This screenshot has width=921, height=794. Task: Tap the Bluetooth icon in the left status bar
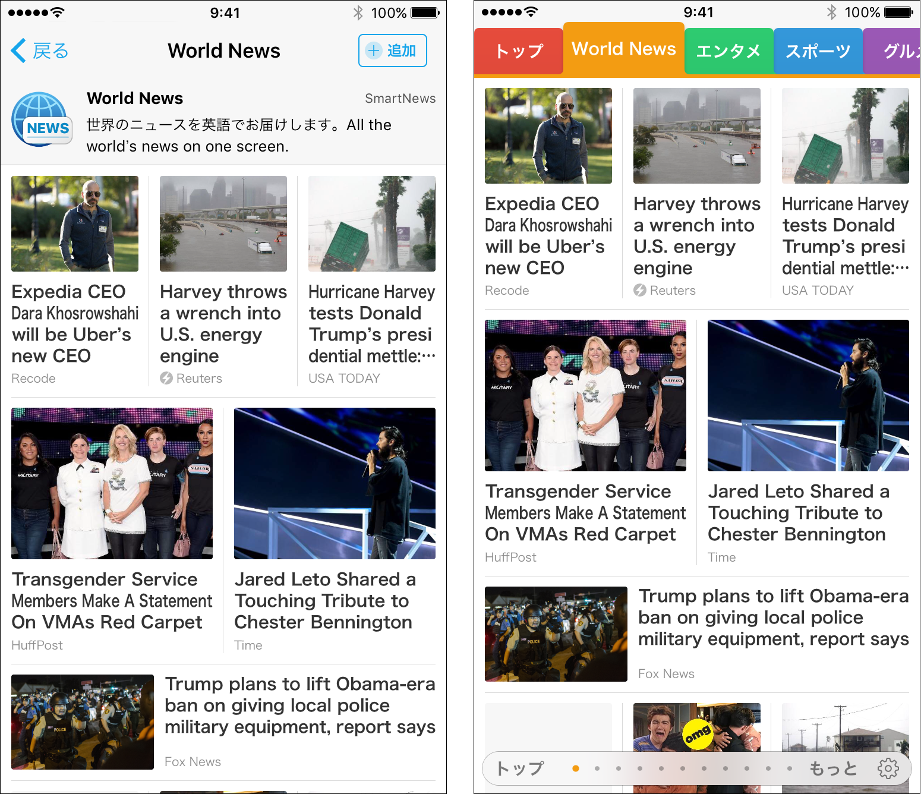(x=358, y=12)
